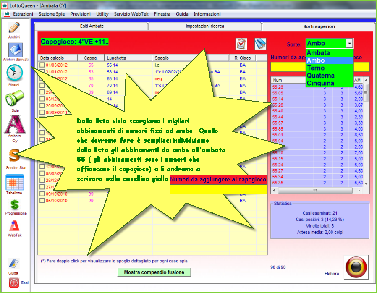
Task: Sort by Spoglio column header
Action: (x=191, y=58)
